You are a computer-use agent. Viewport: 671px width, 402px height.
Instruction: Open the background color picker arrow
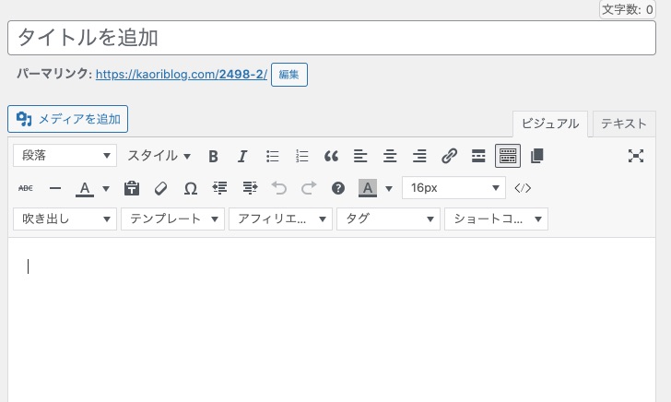coord(389,188)
